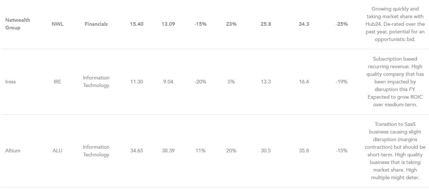This screenshot has width=429, height=189.
Task: Select the NWL ticker cell
Action: click(57, 24)
